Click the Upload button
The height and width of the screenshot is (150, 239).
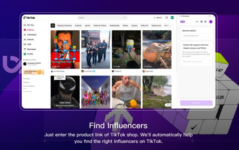(158, 18)
